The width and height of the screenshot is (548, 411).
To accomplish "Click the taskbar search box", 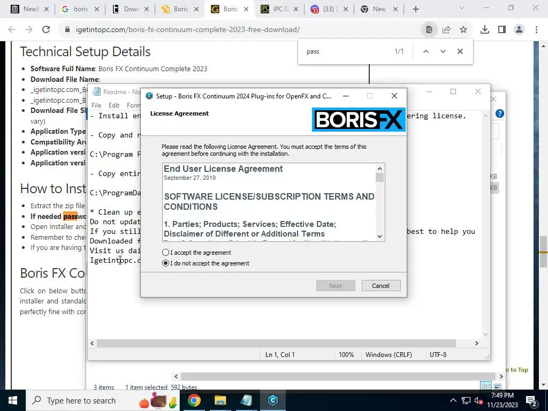I will [103, 400].
